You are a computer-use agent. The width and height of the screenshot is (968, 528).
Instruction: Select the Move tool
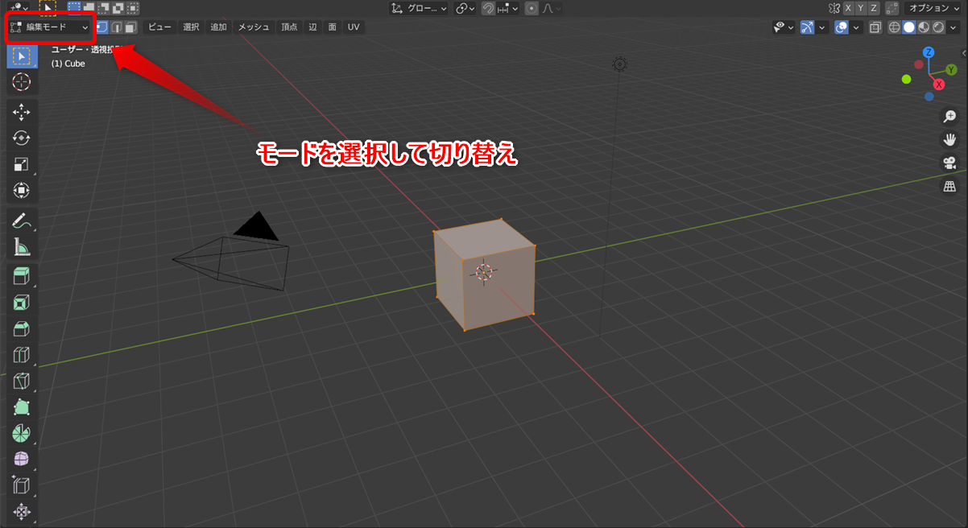[x=22, y=112]
